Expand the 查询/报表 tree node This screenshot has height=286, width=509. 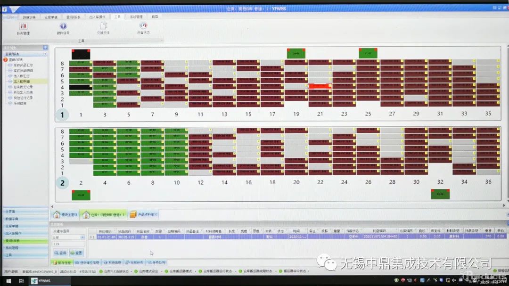6,60
